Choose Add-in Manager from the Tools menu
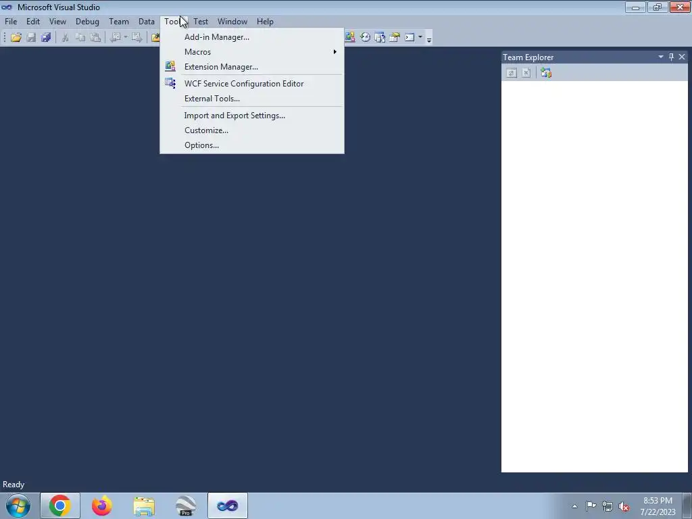 click(x=252, y=37)
